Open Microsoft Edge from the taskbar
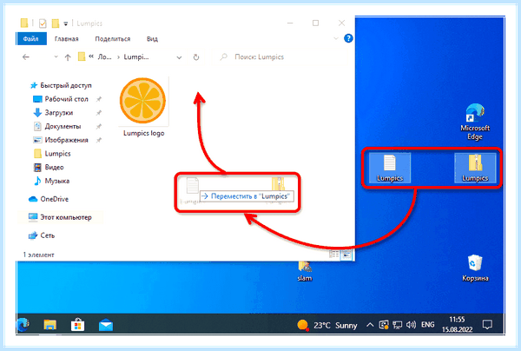 click(x=23, y=325)
